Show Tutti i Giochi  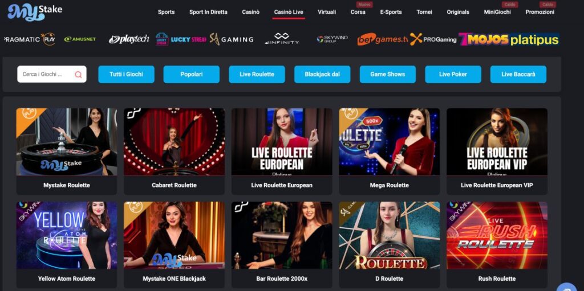[x=126, y=75]
